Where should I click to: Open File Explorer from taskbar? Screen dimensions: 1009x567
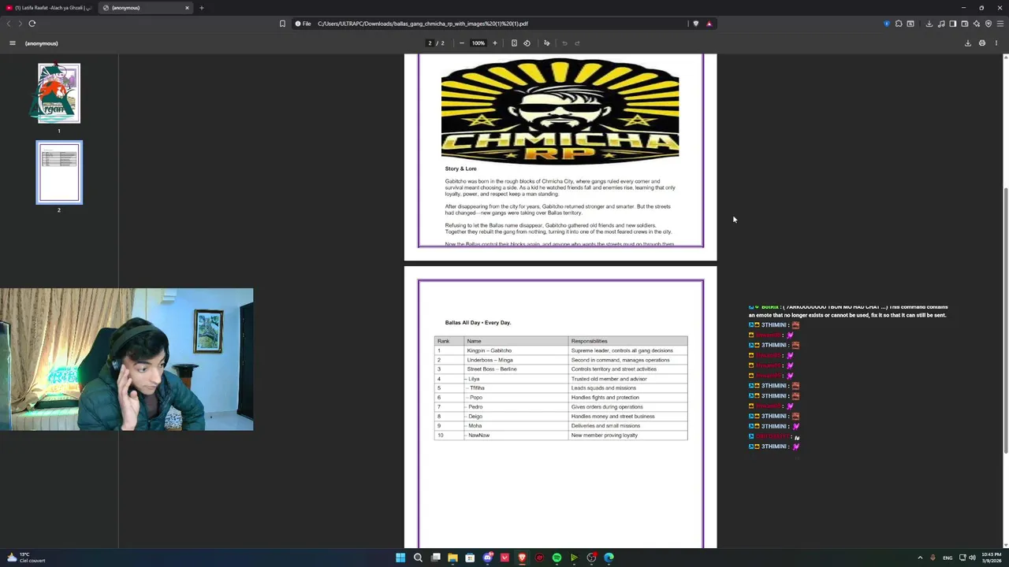[452, 558]
